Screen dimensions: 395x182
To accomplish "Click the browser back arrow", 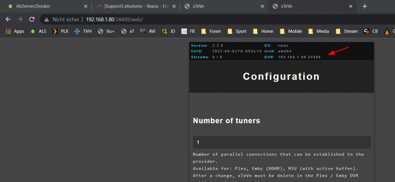I will (8, 19).
